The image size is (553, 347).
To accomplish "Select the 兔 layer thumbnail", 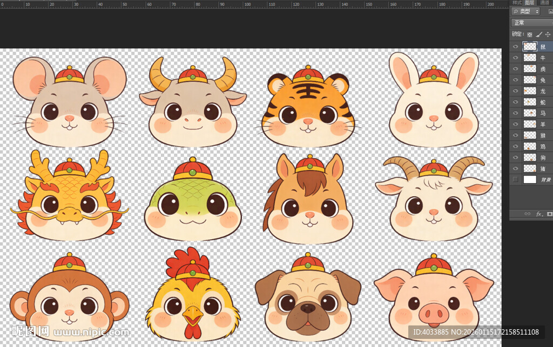I will click(x=530, y=80).
